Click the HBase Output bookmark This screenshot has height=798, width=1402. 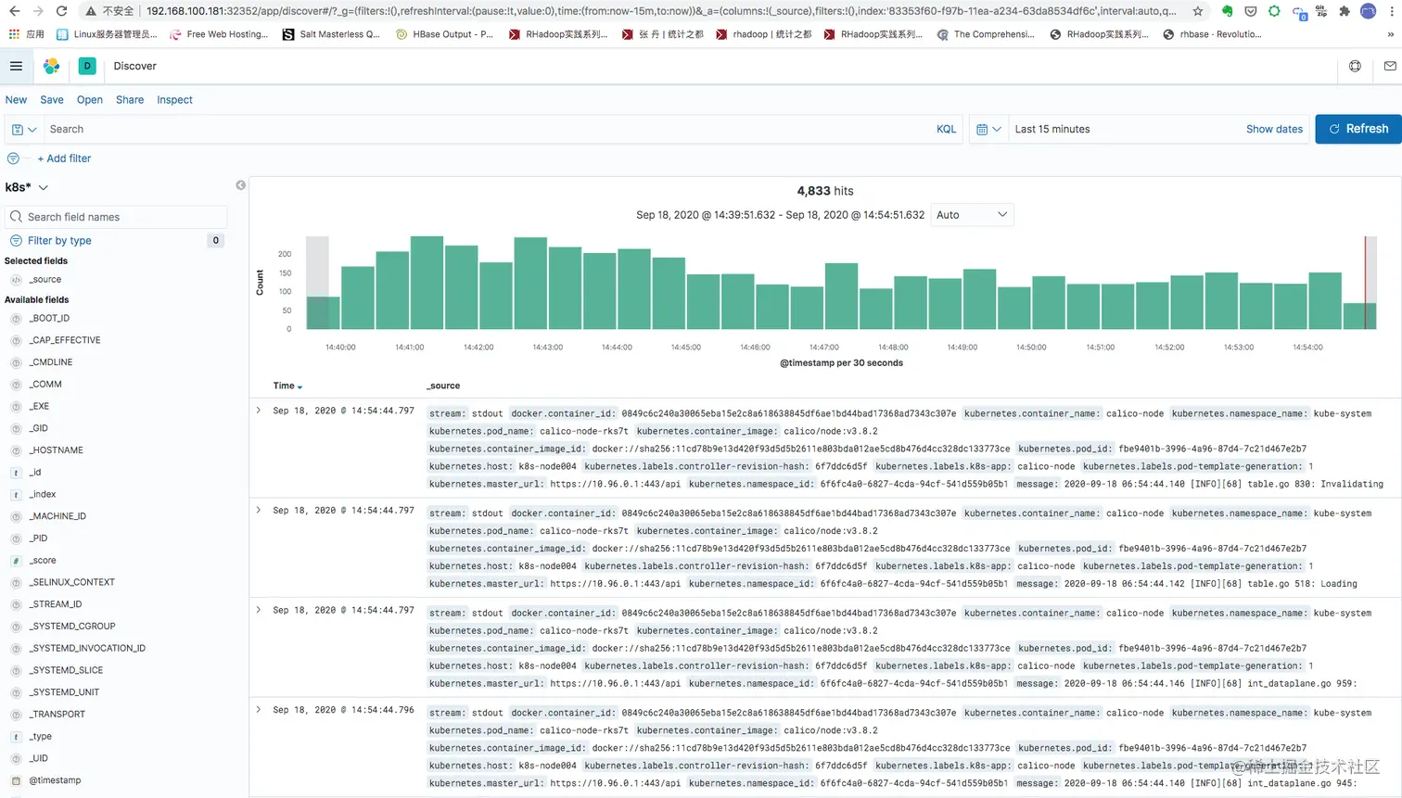pos(444,34)
